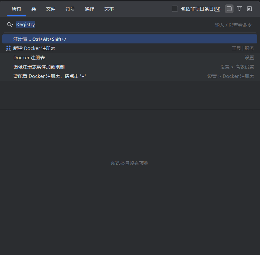Open the 操作 tab
The height and width of the screenshot is (255, 260).
(89, 9)
